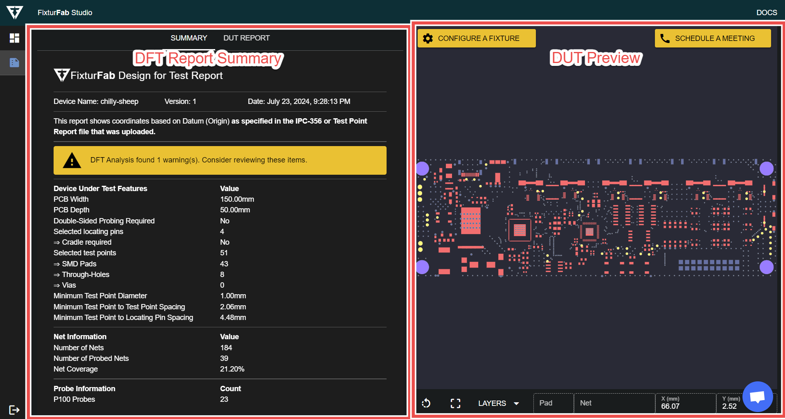Click bottom-right purple locating pin on PCB
Viewport: 785px width, 419px height.
tap(767, 267)
